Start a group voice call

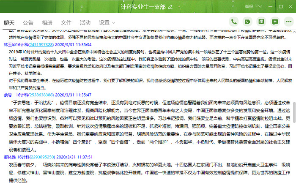point(233,22)
